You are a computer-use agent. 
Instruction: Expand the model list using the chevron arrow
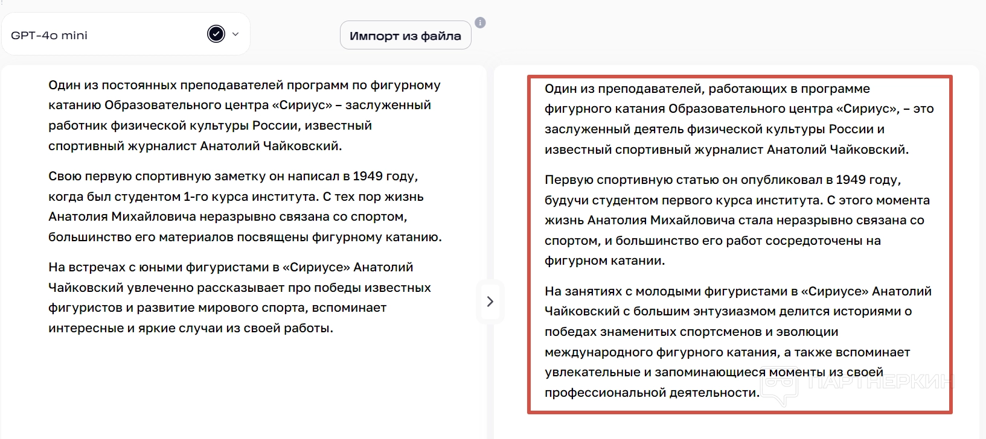235,34
